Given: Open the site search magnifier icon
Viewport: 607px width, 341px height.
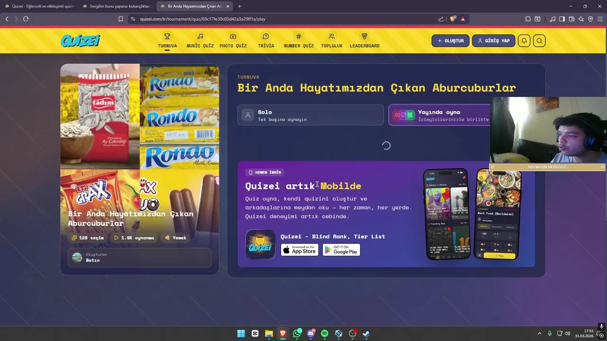Looking at the screenshot, I should click(539, 41).
